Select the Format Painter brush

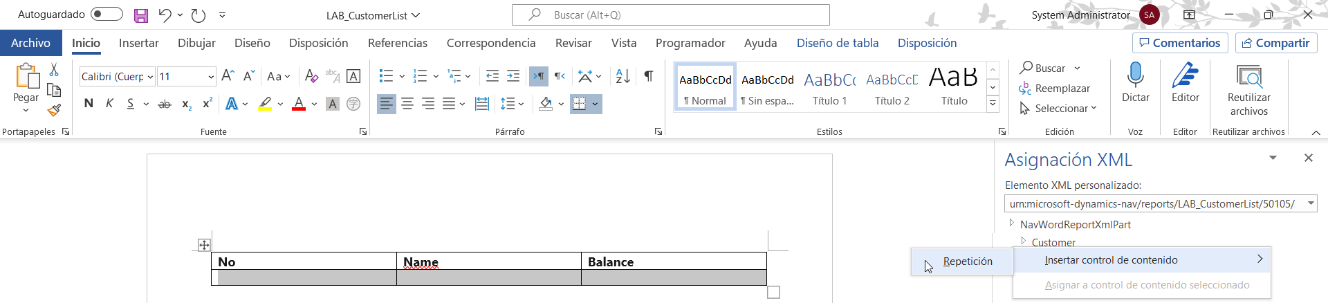(x=54, y=110)
